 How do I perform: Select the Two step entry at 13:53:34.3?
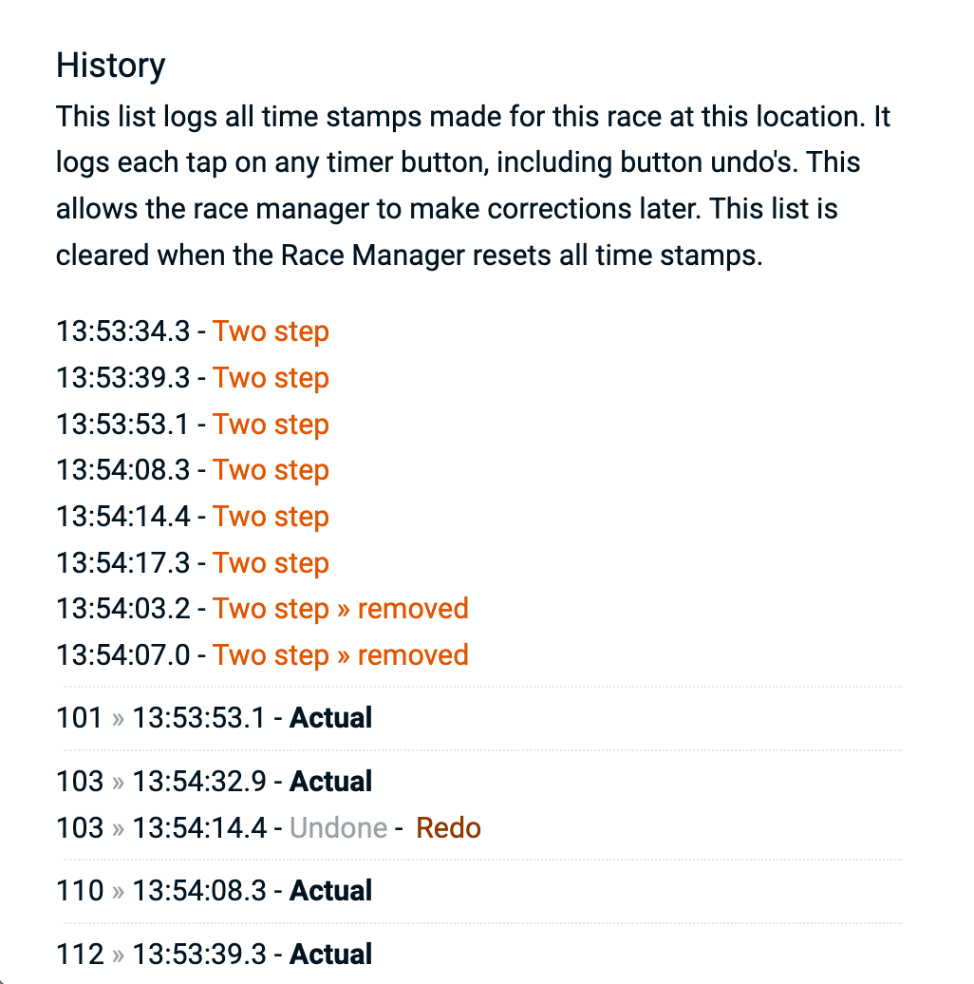pos(271,331)
